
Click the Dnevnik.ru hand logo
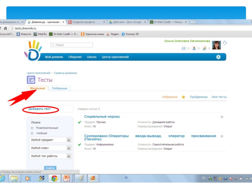33,50
